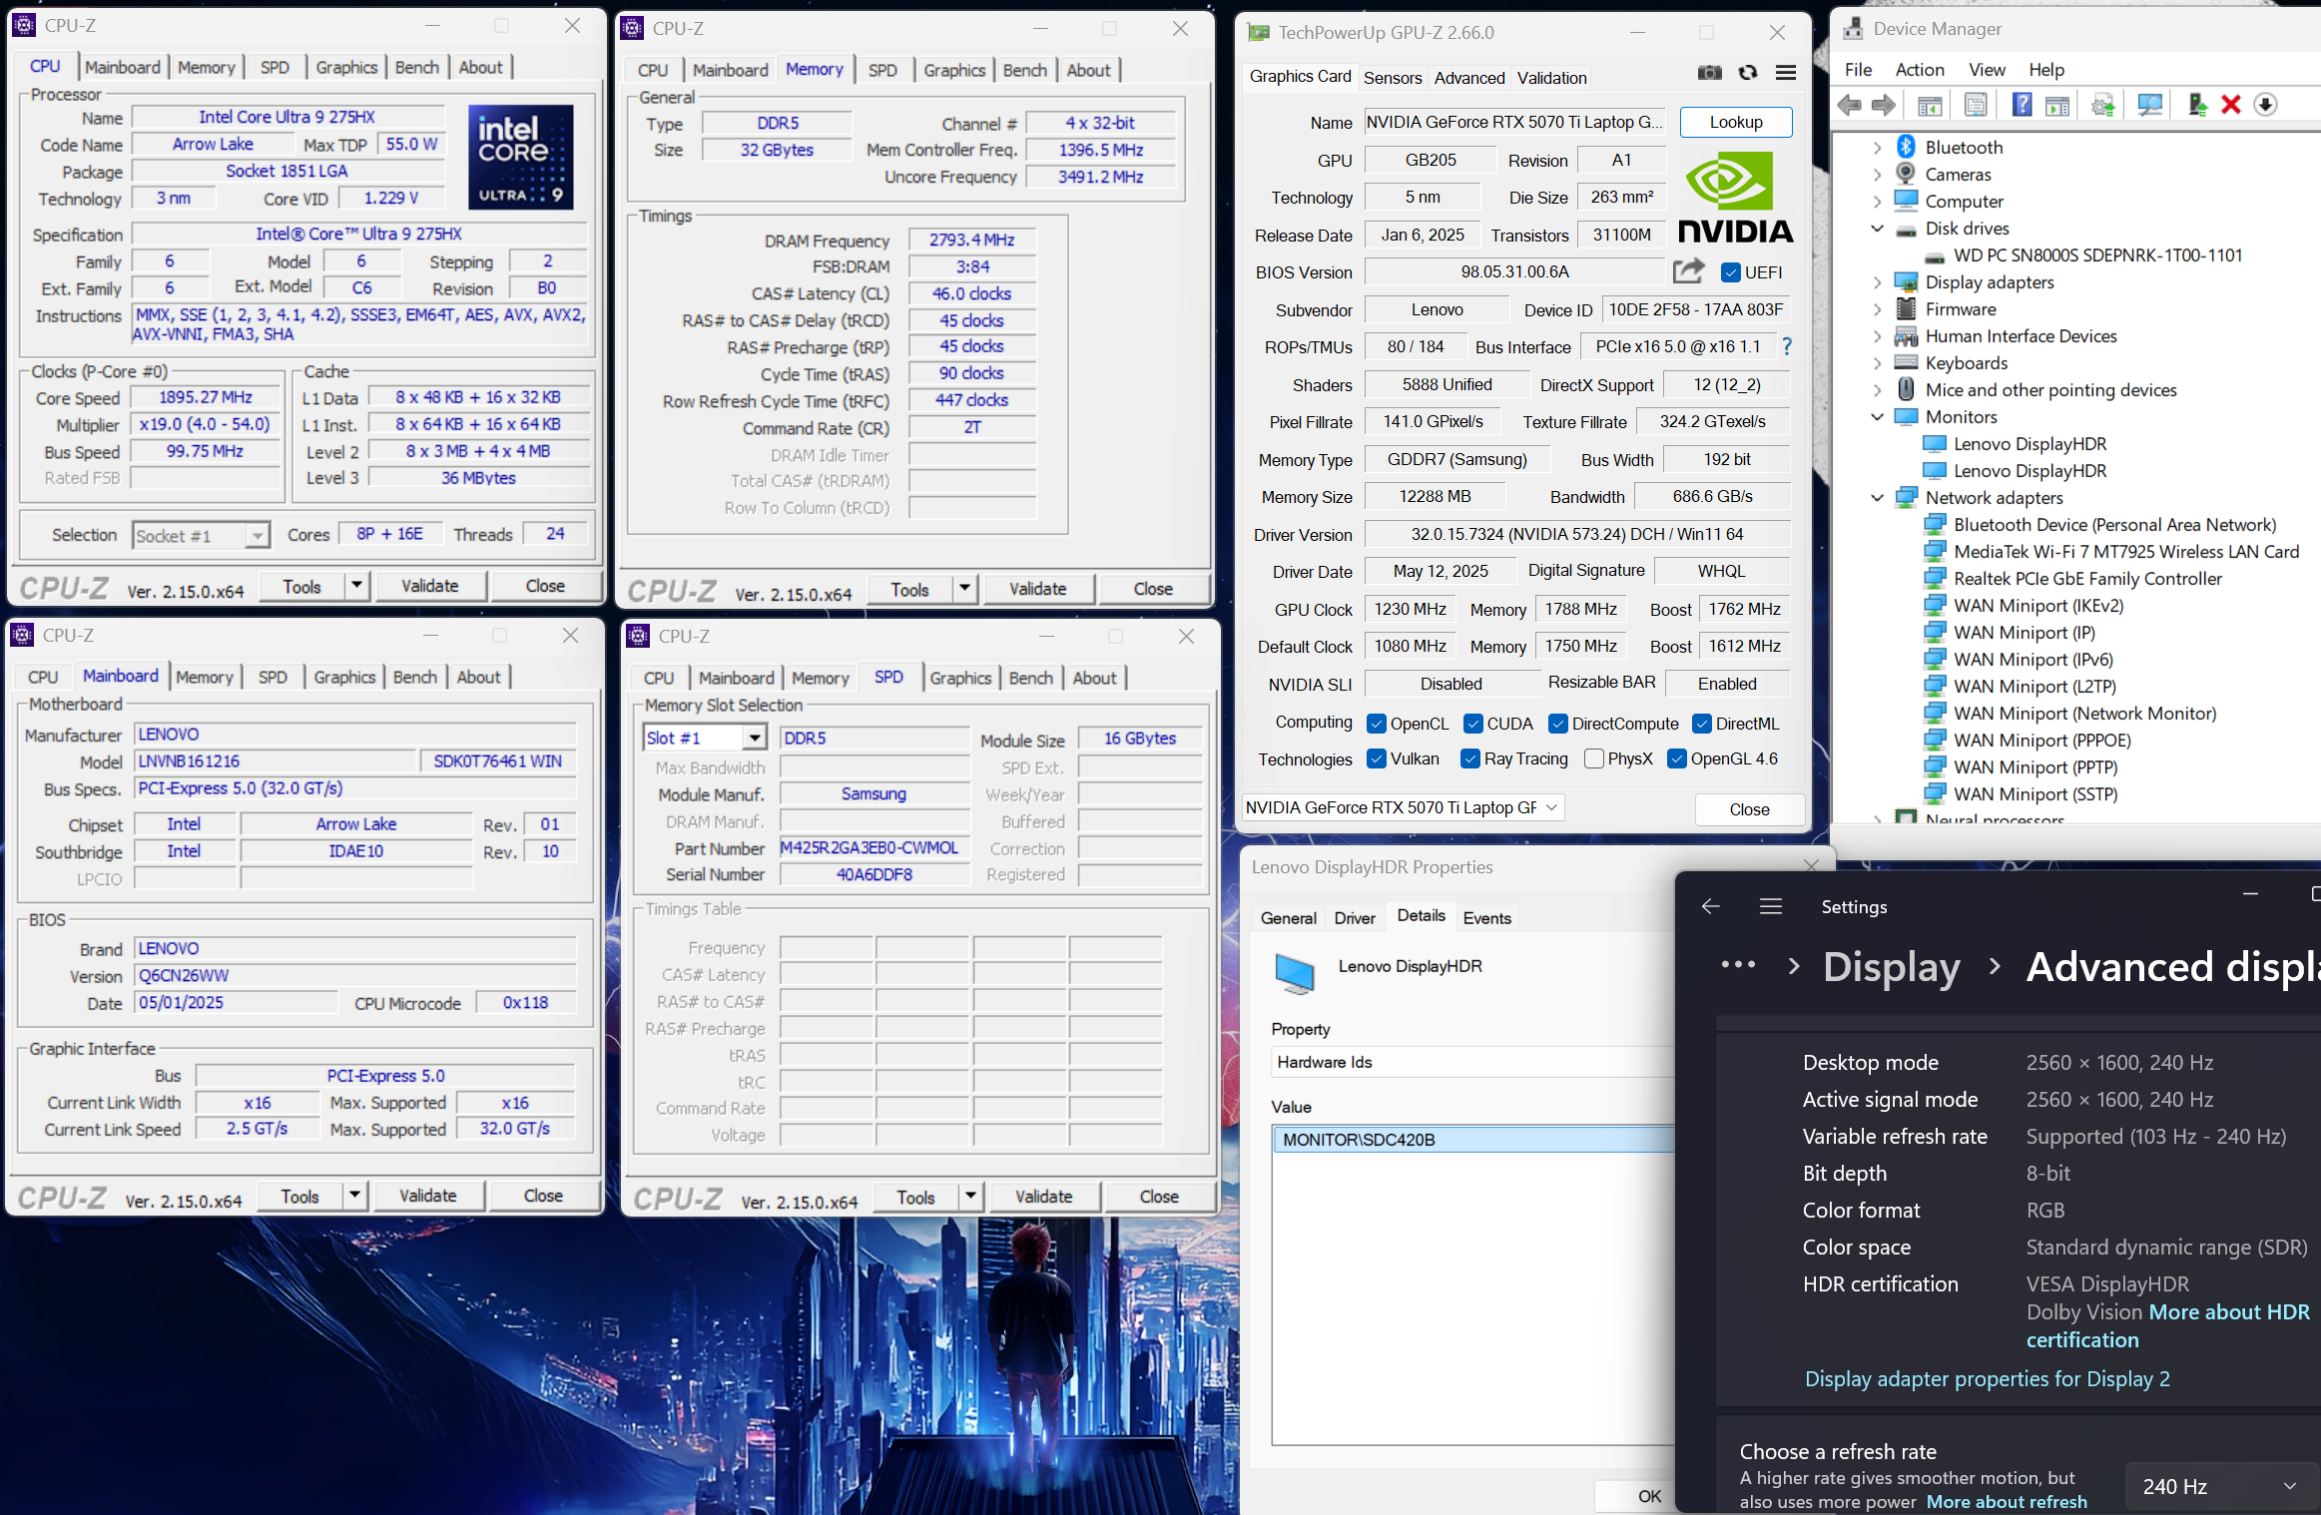Toggle the PhysX checkbox
The height and width of the screenshot is (1515, 2321).
(1594, 758)
